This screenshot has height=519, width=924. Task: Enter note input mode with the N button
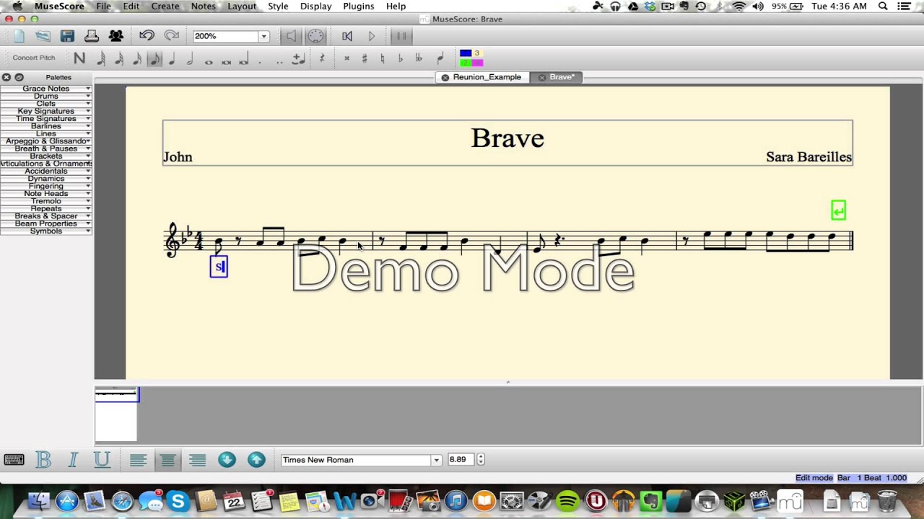[79, 59]
